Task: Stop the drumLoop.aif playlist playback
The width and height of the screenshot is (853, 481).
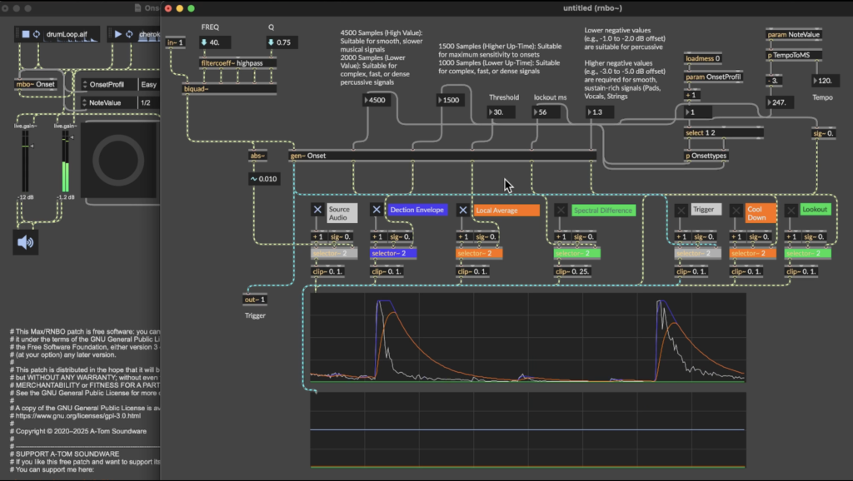Action: click(25, 33)
